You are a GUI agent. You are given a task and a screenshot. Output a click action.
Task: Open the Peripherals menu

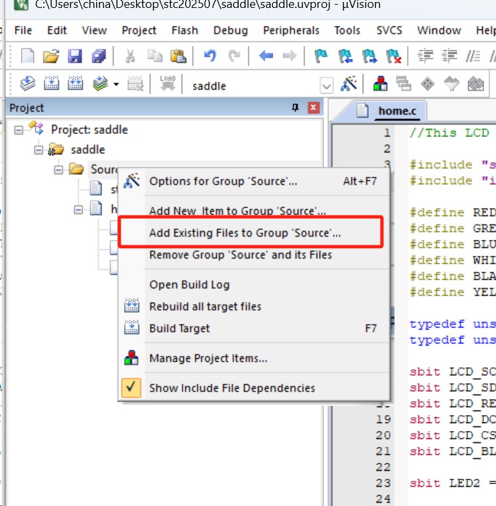(291, 31)
